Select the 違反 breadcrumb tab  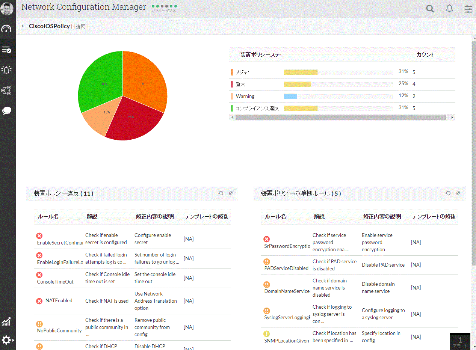[x=80, y=27]
